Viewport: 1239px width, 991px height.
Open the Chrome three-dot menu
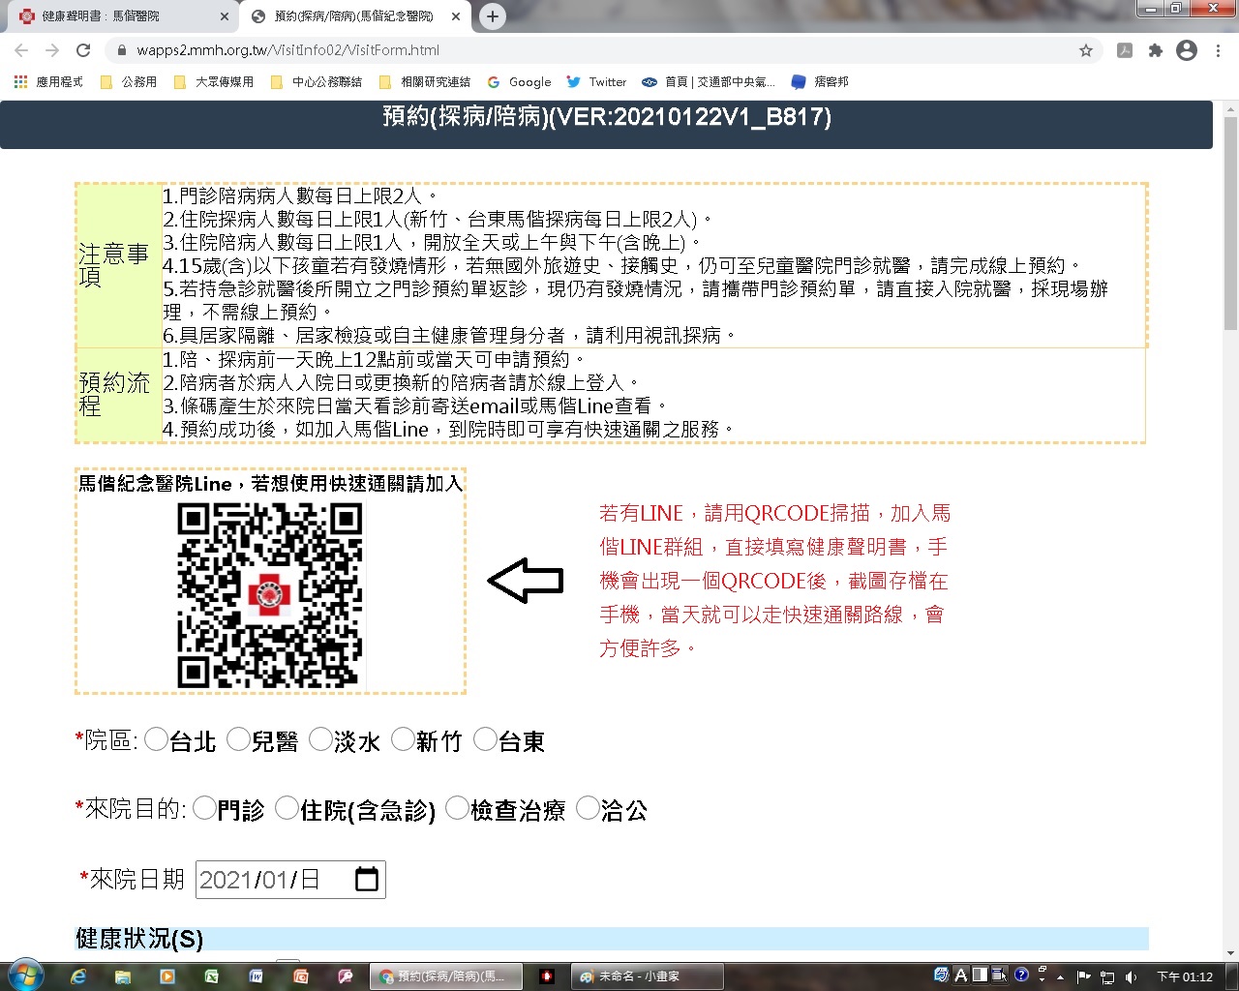pyautogui.click(x=1218, y=50)
